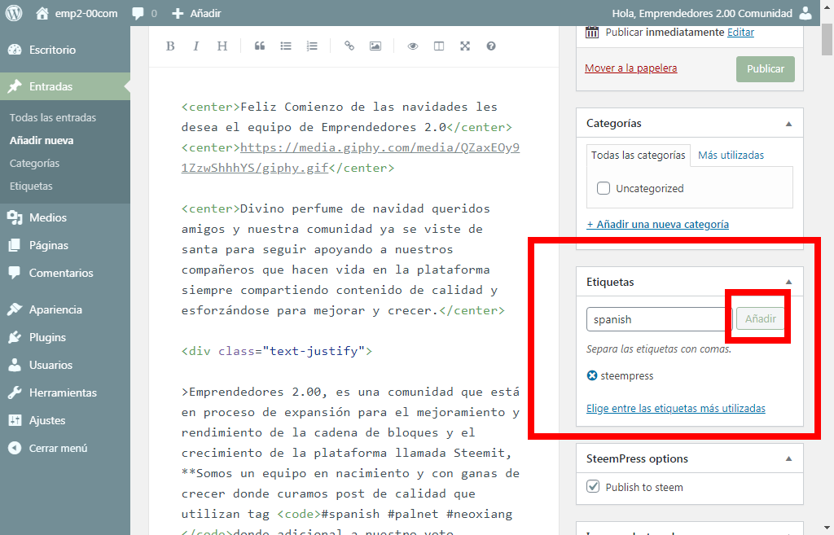Apply bold formatting with B icon
Image resolution: width=834 pixels, height=535 pixels.
click(170, 46)
